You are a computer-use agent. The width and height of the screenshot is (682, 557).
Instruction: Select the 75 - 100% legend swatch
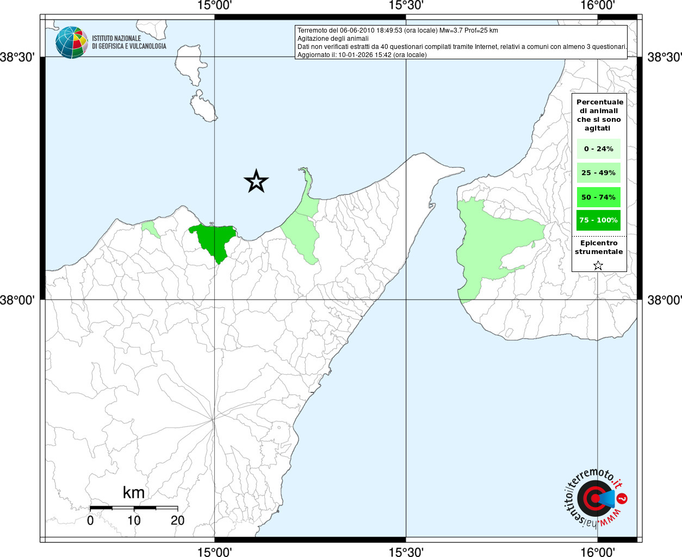tap(598, 220)
